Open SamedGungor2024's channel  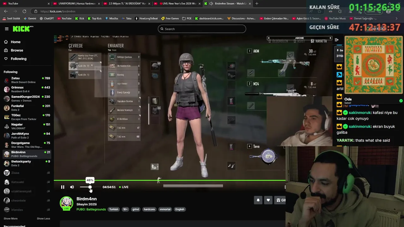tap(27, 99)
